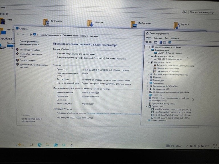Select Программные устройства node

tap(163, 104)
